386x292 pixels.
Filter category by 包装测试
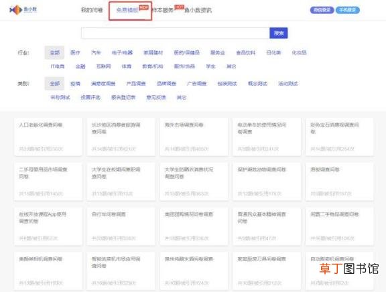pos(227,84)
